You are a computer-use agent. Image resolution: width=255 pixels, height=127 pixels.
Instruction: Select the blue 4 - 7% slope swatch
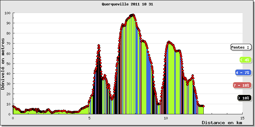(243, 73)
